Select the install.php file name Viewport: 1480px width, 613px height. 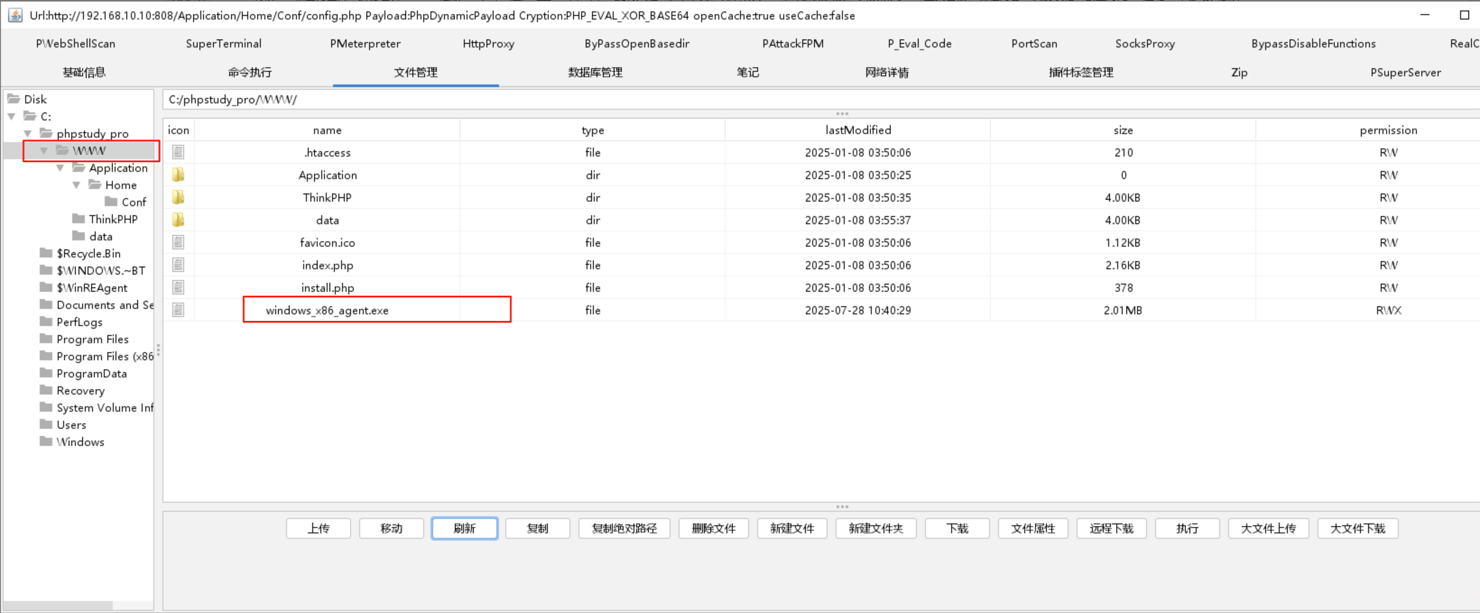(x=327, y=288)
